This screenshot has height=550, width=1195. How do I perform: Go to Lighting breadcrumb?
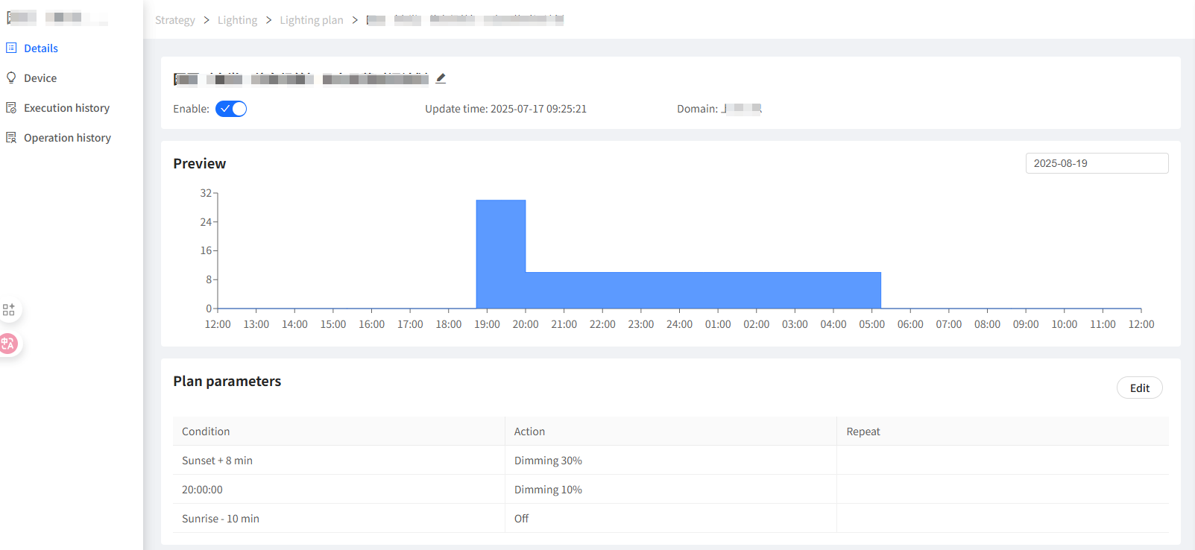coord(237,20)
